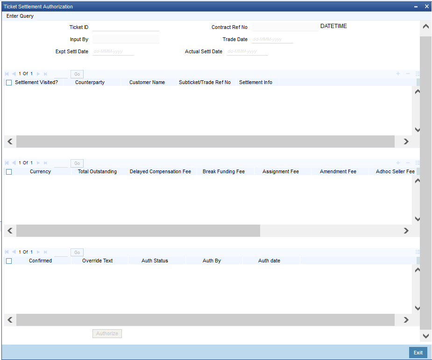Click Exit to close the screen
Image resolution: width=432 pixels, height=360 pixels.
pyautogui.click(x=418, y=353)
